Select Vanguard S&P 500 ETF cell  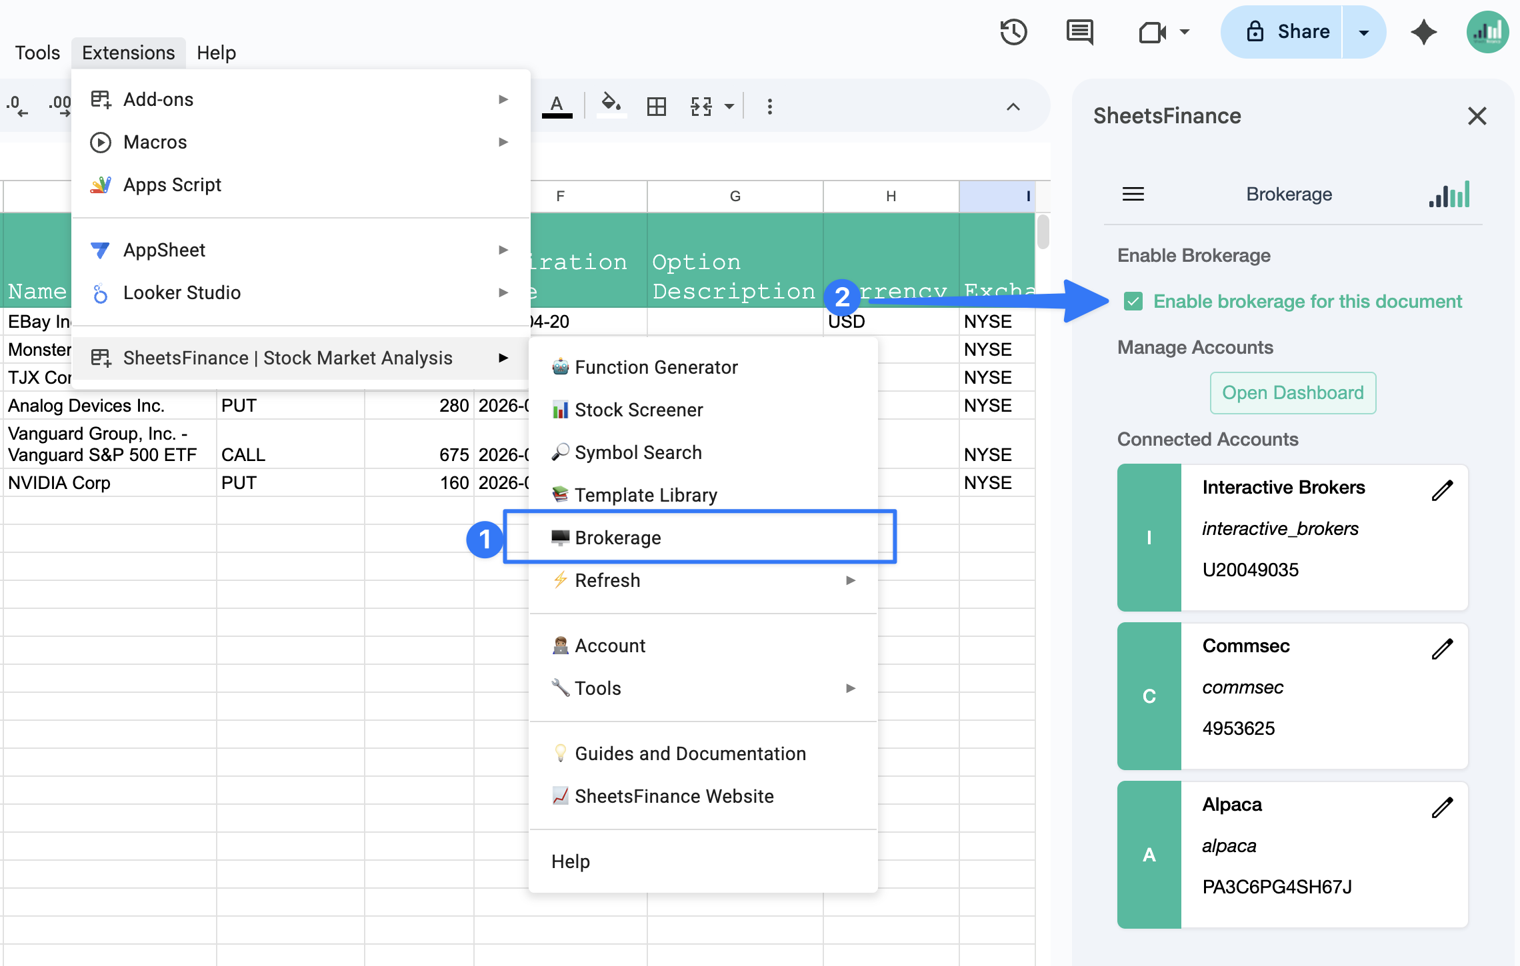tap(110, 444)
